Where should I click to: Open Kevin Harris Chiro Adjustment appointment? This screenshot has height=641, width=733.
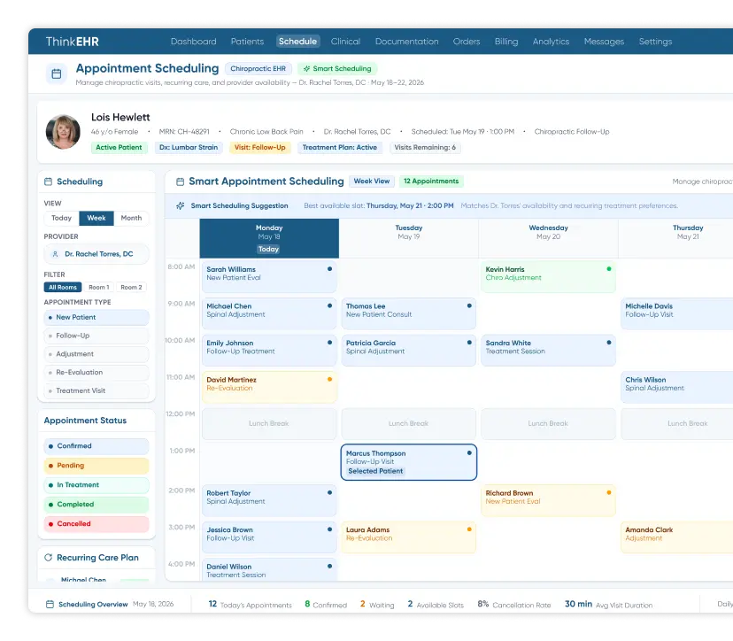[x=548, y=277]
